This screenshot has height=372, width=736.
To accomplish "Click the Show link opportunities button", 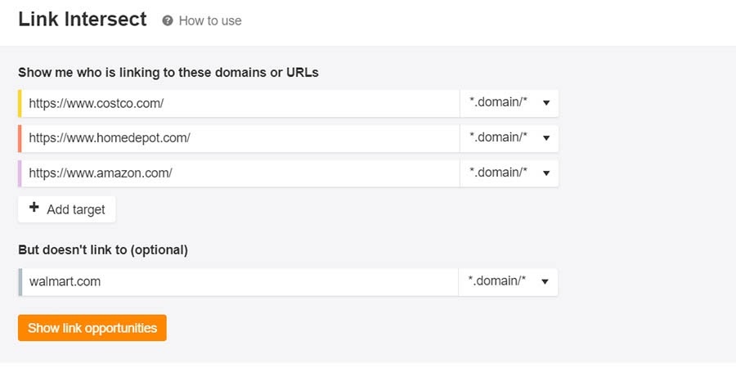I will (92, 328).
